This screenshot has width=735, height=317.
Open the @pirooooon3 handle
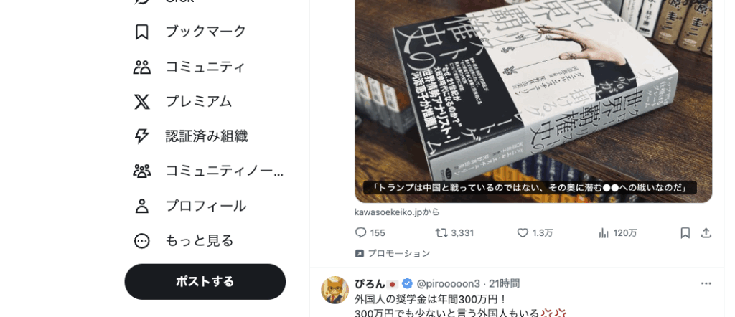point(448,284)
